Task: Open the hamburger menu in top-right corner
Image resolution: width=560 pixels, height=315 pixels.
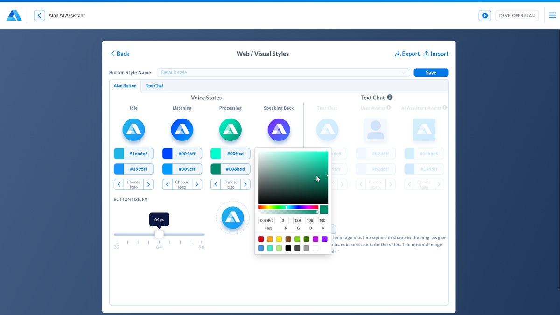Action: coord(553,15)
